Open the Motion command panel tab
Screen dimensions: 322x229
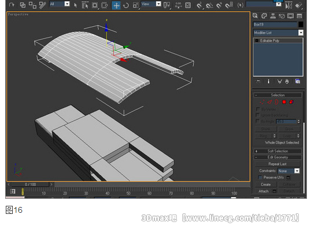pyautogui.click(x=282, y=16)
